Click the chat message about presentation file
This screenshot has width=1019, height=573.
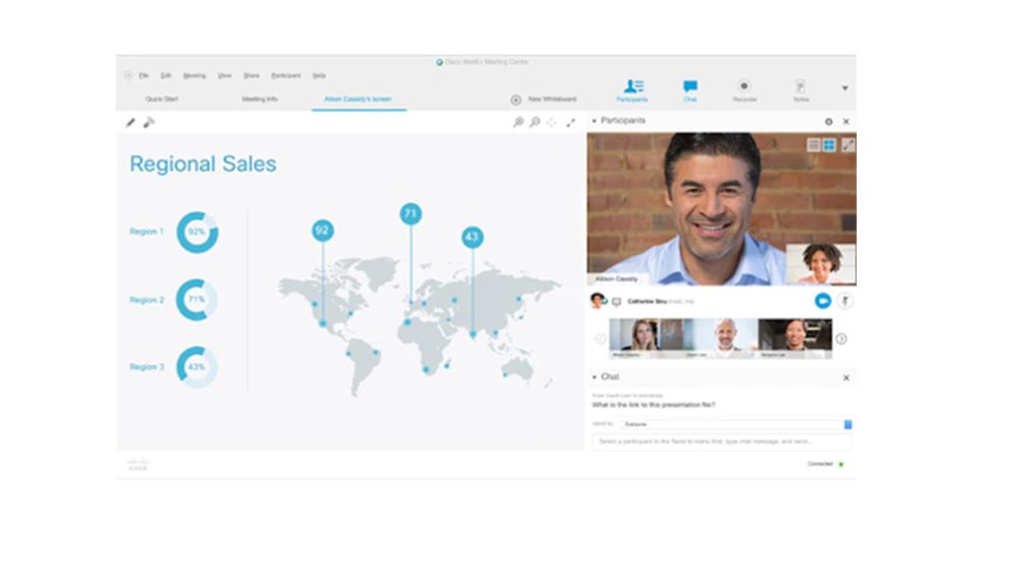coord(653,405)
